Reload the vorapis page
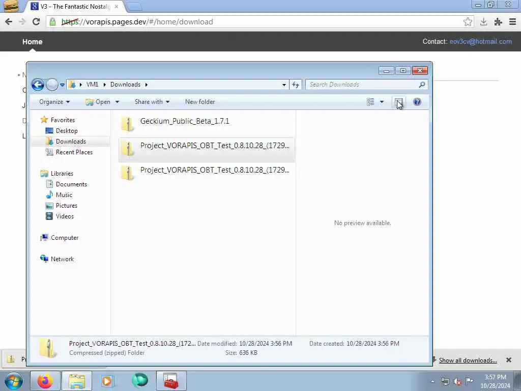 [x=36, y=22]
